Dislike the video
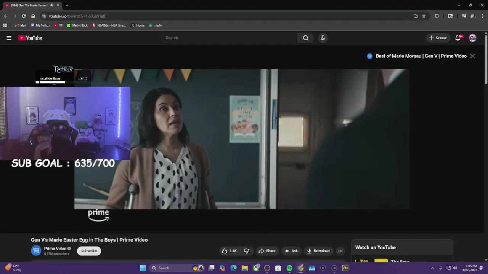The width and height of the screenshot is (488, 274). point(247,251)
